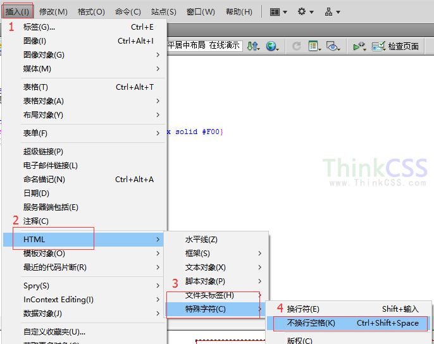The image size is (434, 344).
Task: Choose 表格(T) menu entry
Action: (84, 87)
